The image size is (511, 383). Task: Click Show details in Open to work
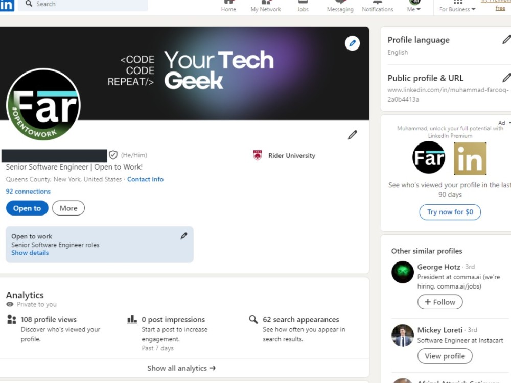coord(30,253)
